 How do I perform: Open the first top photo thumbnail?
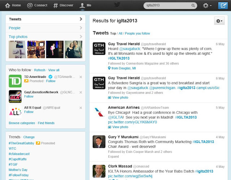pos(18,49)
